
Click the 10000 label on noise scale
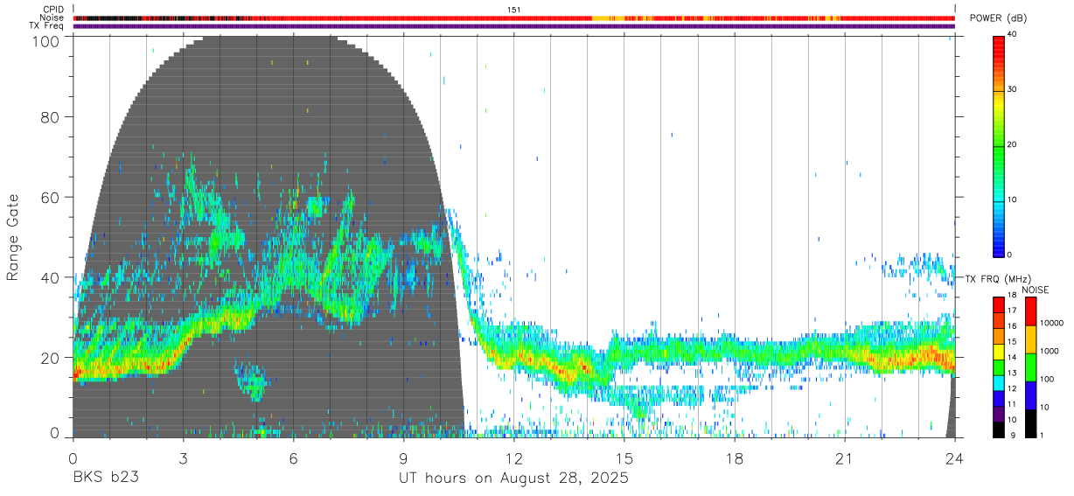1052,324
